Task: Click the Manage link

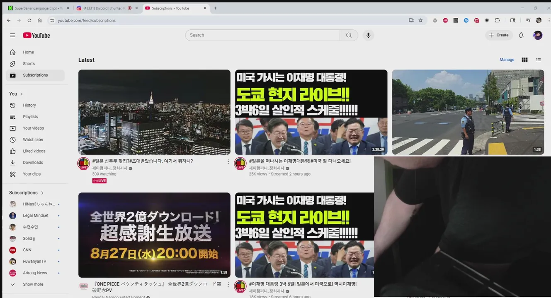Action: tap(507, 60)
